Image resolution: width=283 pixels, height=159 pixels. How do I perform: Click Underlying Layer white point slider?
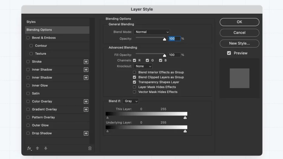click(x=185, y=131)
